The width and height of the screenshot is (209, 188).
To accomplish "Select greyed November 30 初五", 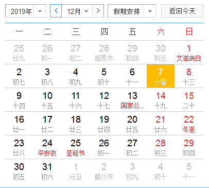I will click(x=161, y=53).
